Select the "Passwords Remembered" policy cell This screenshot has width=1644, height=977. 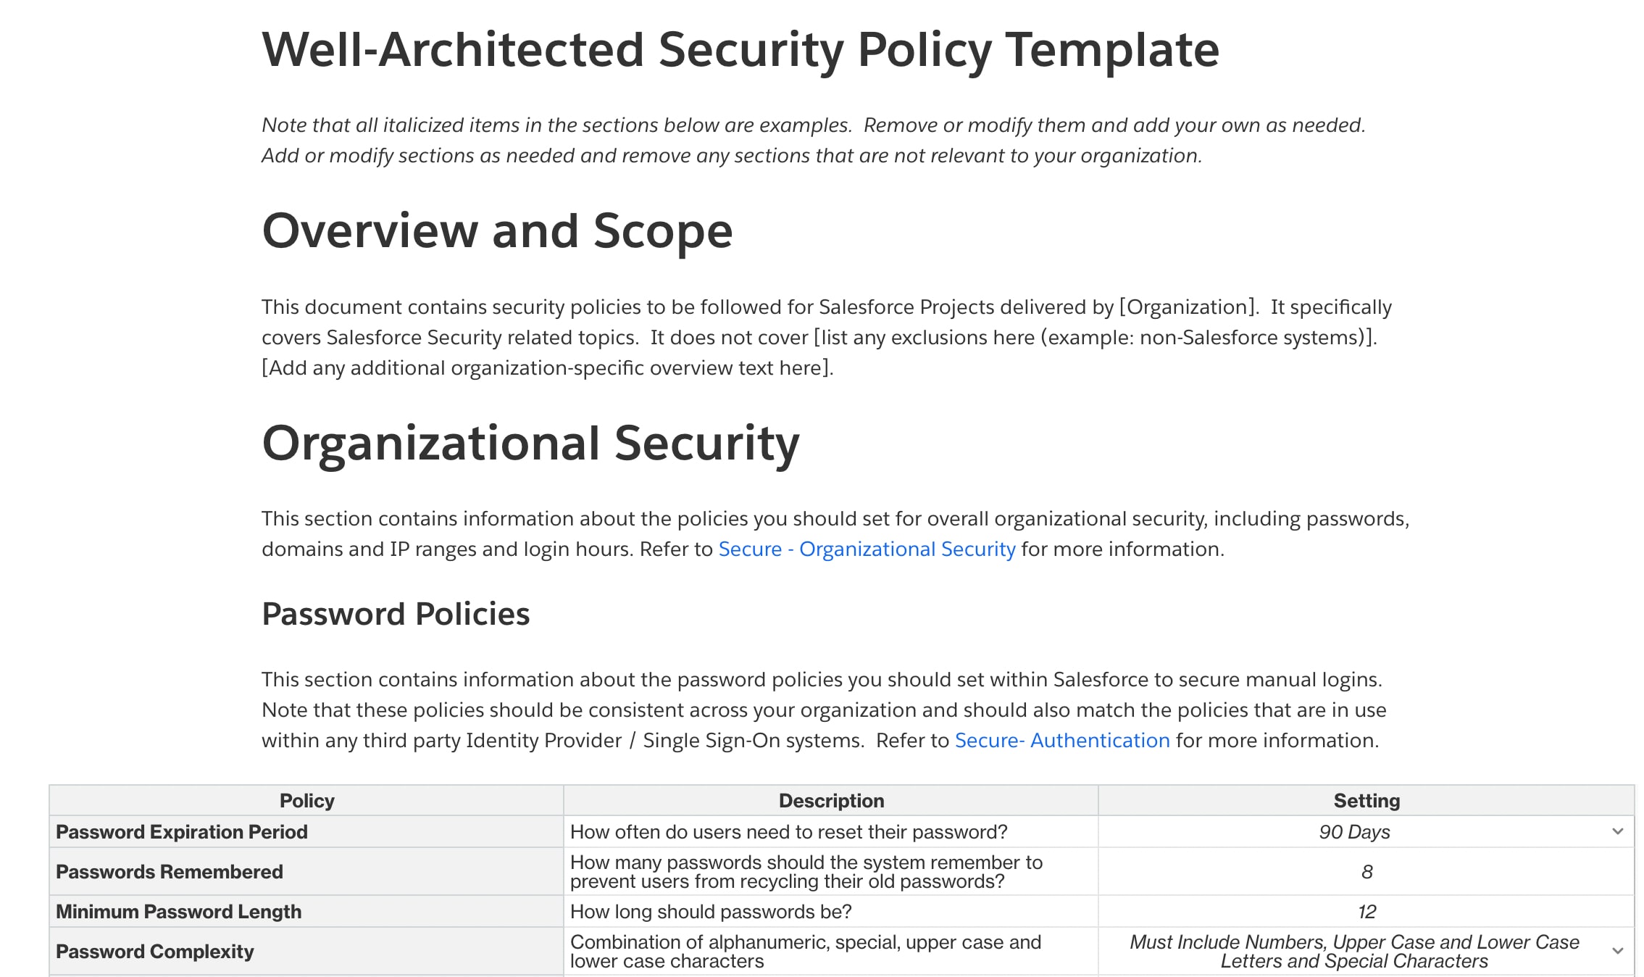(x=170, y=872)
